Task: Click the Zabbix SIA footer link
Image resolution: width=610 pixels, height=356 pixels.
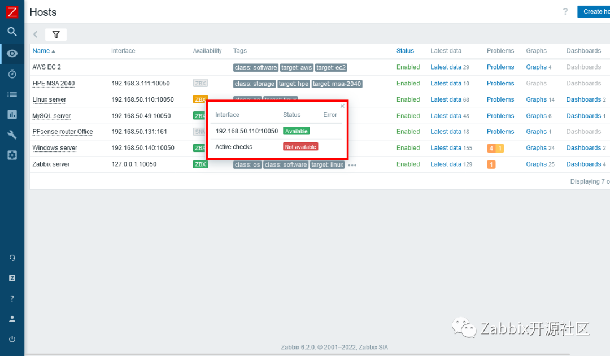Action: 373,347
